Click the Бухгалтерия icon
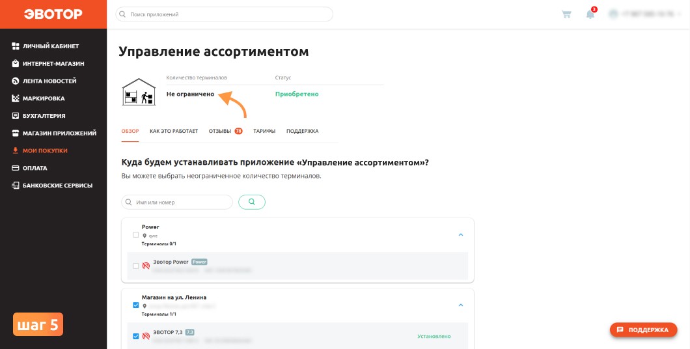Image resolution: width=690 pixels, height=349 pixels. tap(16, 116)
